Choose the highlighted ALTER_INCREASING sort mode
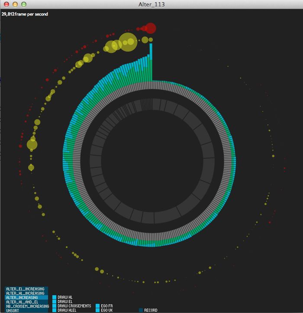This screenshot has height=313, width=303. click(x=26, y=297)
